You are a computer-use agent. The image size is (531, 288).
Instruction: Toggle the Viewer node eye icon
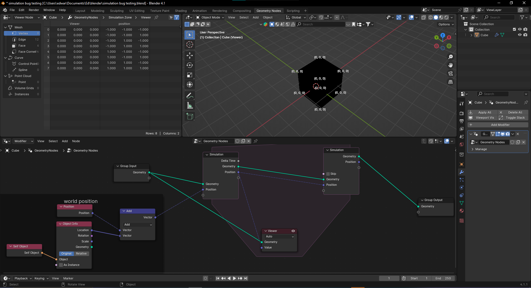(x=293, y=231)
